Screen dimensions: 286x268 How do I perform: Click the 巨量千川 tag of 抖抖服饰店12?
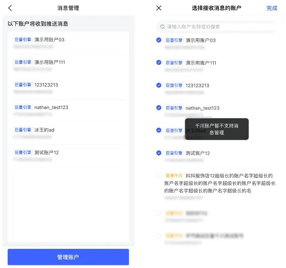174,176
